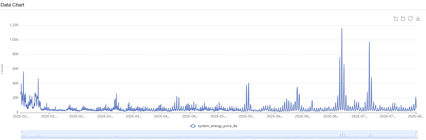The width and height of the screenshot is (426, 140).
Task: Click the double spike near 400 mid-chart
Action: (248, 85)
